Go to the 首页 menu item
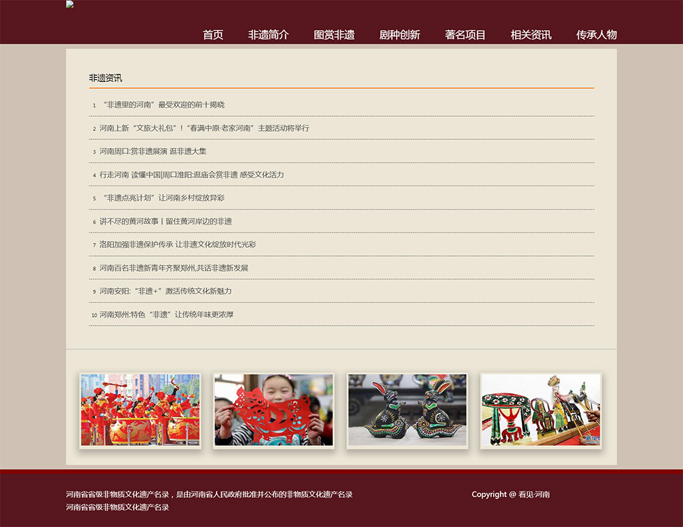Screen dimensions: 683x527 [x=213, y=34]
